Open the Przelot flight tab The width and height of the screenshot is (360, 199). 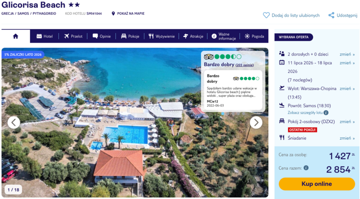tap(73, 36)
